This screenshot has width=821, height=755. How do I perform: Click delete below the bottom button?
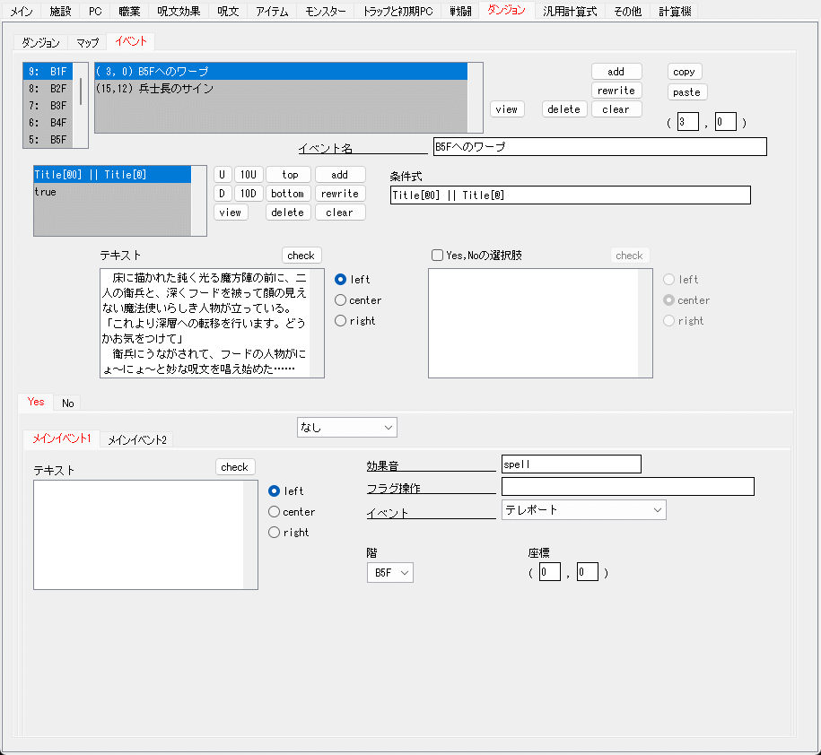(x=289, y=213)
